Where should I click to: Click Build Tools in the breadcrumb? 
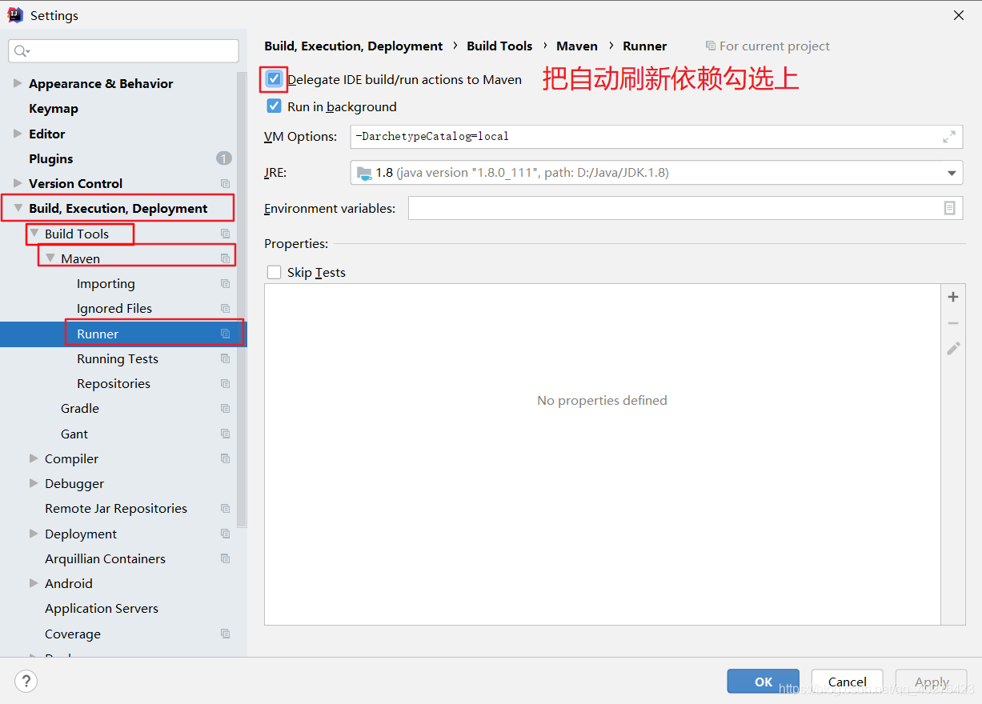tap(499, 46)
